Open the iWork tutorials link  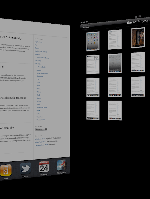coord(39,101)
